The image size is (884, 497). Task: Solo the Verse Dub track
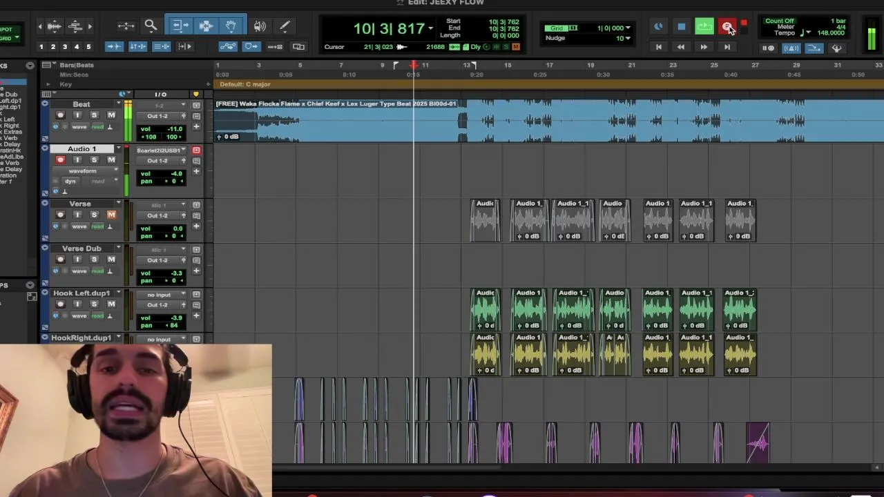94,260
